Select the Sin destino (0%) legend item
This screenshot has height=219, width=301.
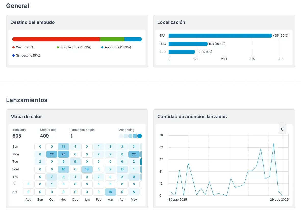pos(26,55)
